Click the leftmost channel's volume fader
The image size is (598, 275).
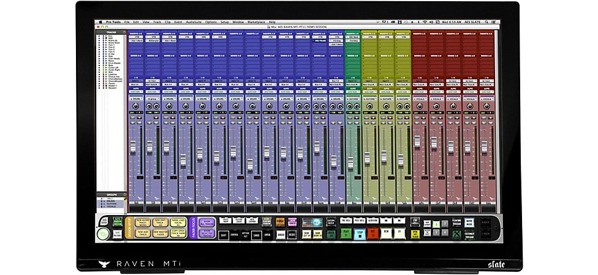pyautogui.click(x=133, y=147)
